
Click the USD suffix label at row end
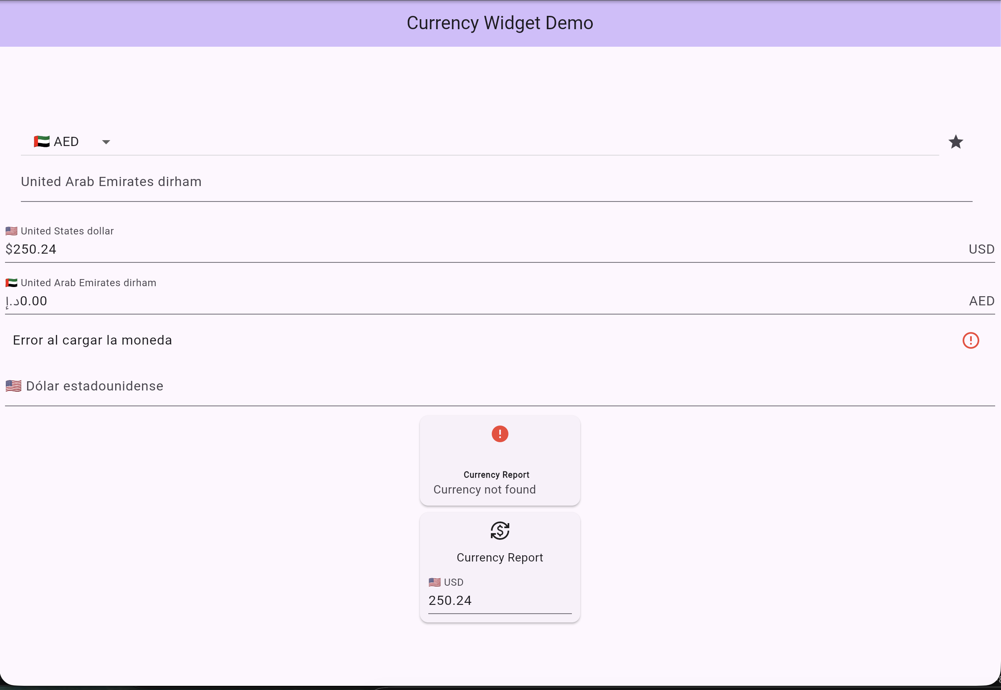coord(981,249)
